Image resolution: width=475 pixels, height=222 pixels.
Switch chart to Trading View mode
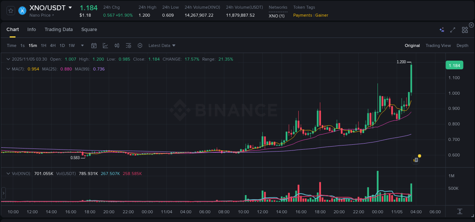click(x=438, y=45)
